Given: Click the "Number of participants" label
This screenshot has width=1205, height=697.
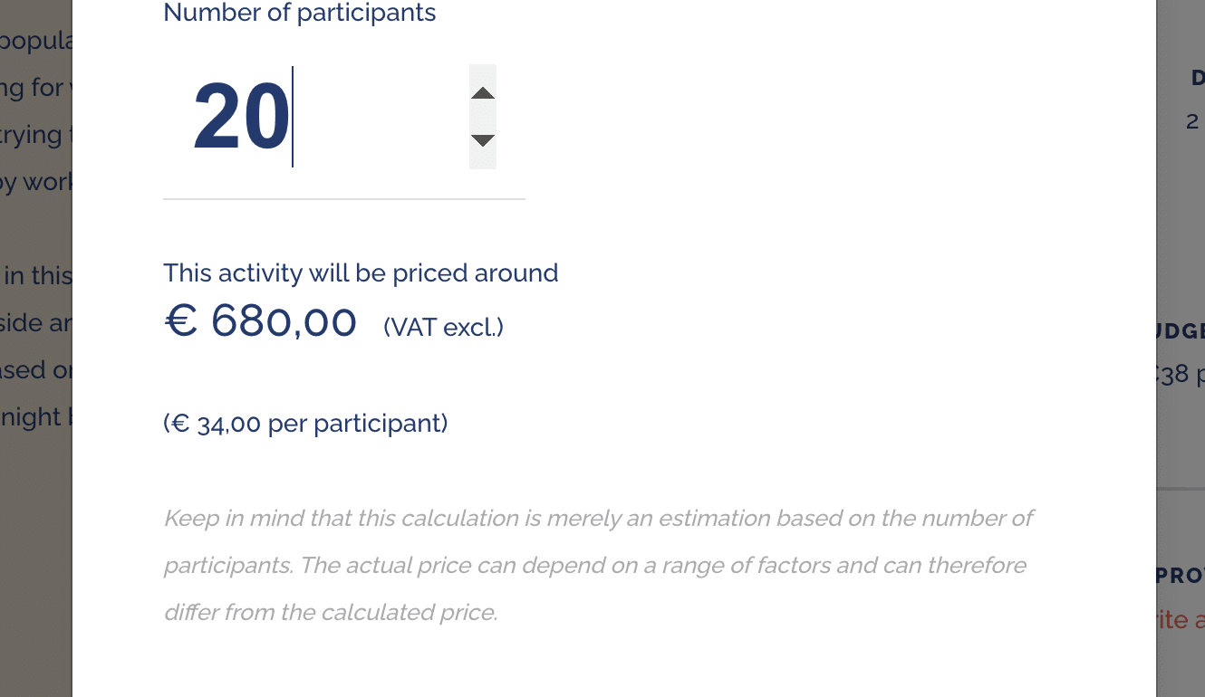Looking at the screenshot, I should click(x=299, y=14).
